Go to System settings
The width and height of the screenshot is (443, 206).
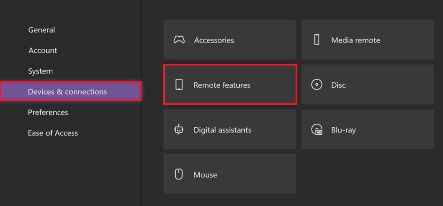coord(40,71)
